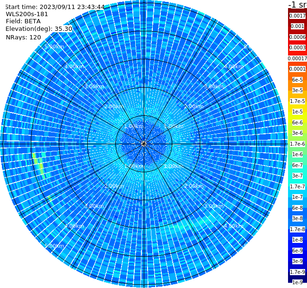Click the 0.0017 colorbar label

point(298,16)
